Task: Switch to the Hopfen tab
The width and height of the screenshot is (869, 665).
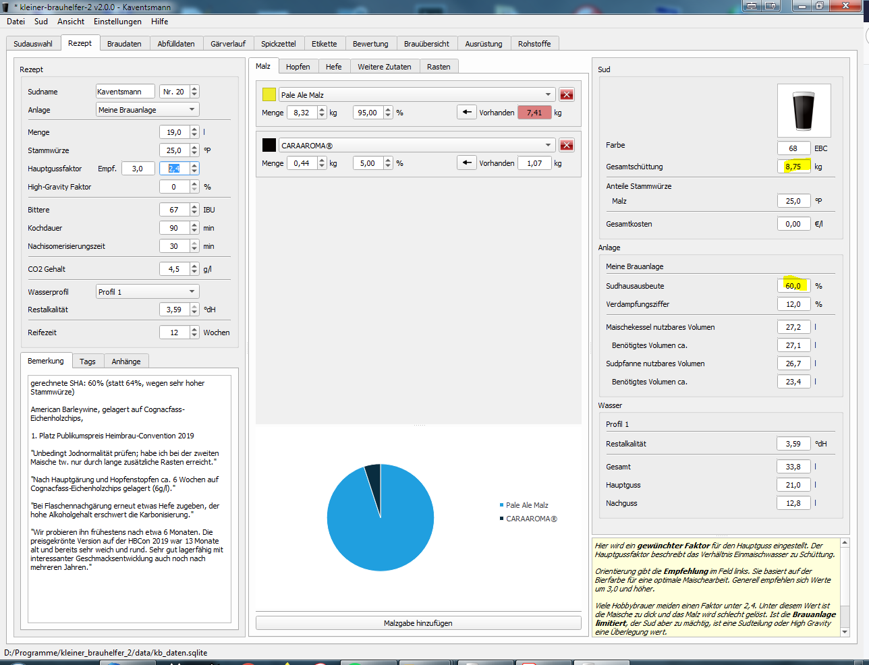Action: coord(298,66)
